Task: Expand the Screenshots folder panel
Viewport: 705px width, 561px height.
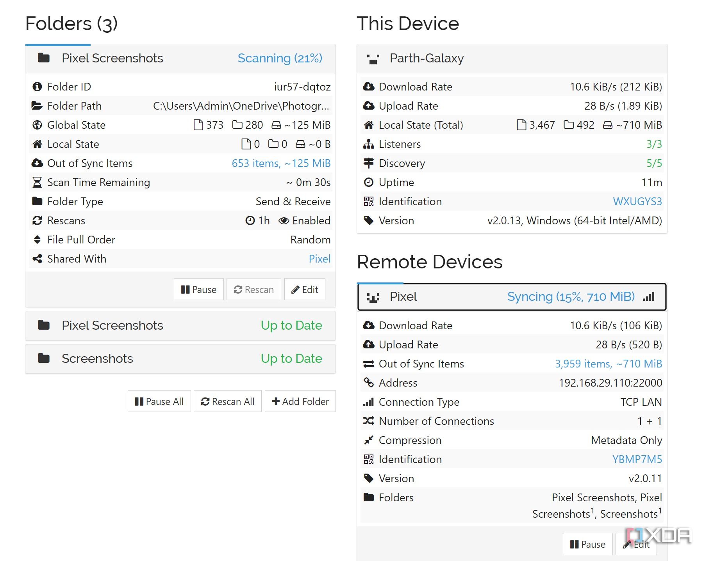Action: (x=180, y=359)
